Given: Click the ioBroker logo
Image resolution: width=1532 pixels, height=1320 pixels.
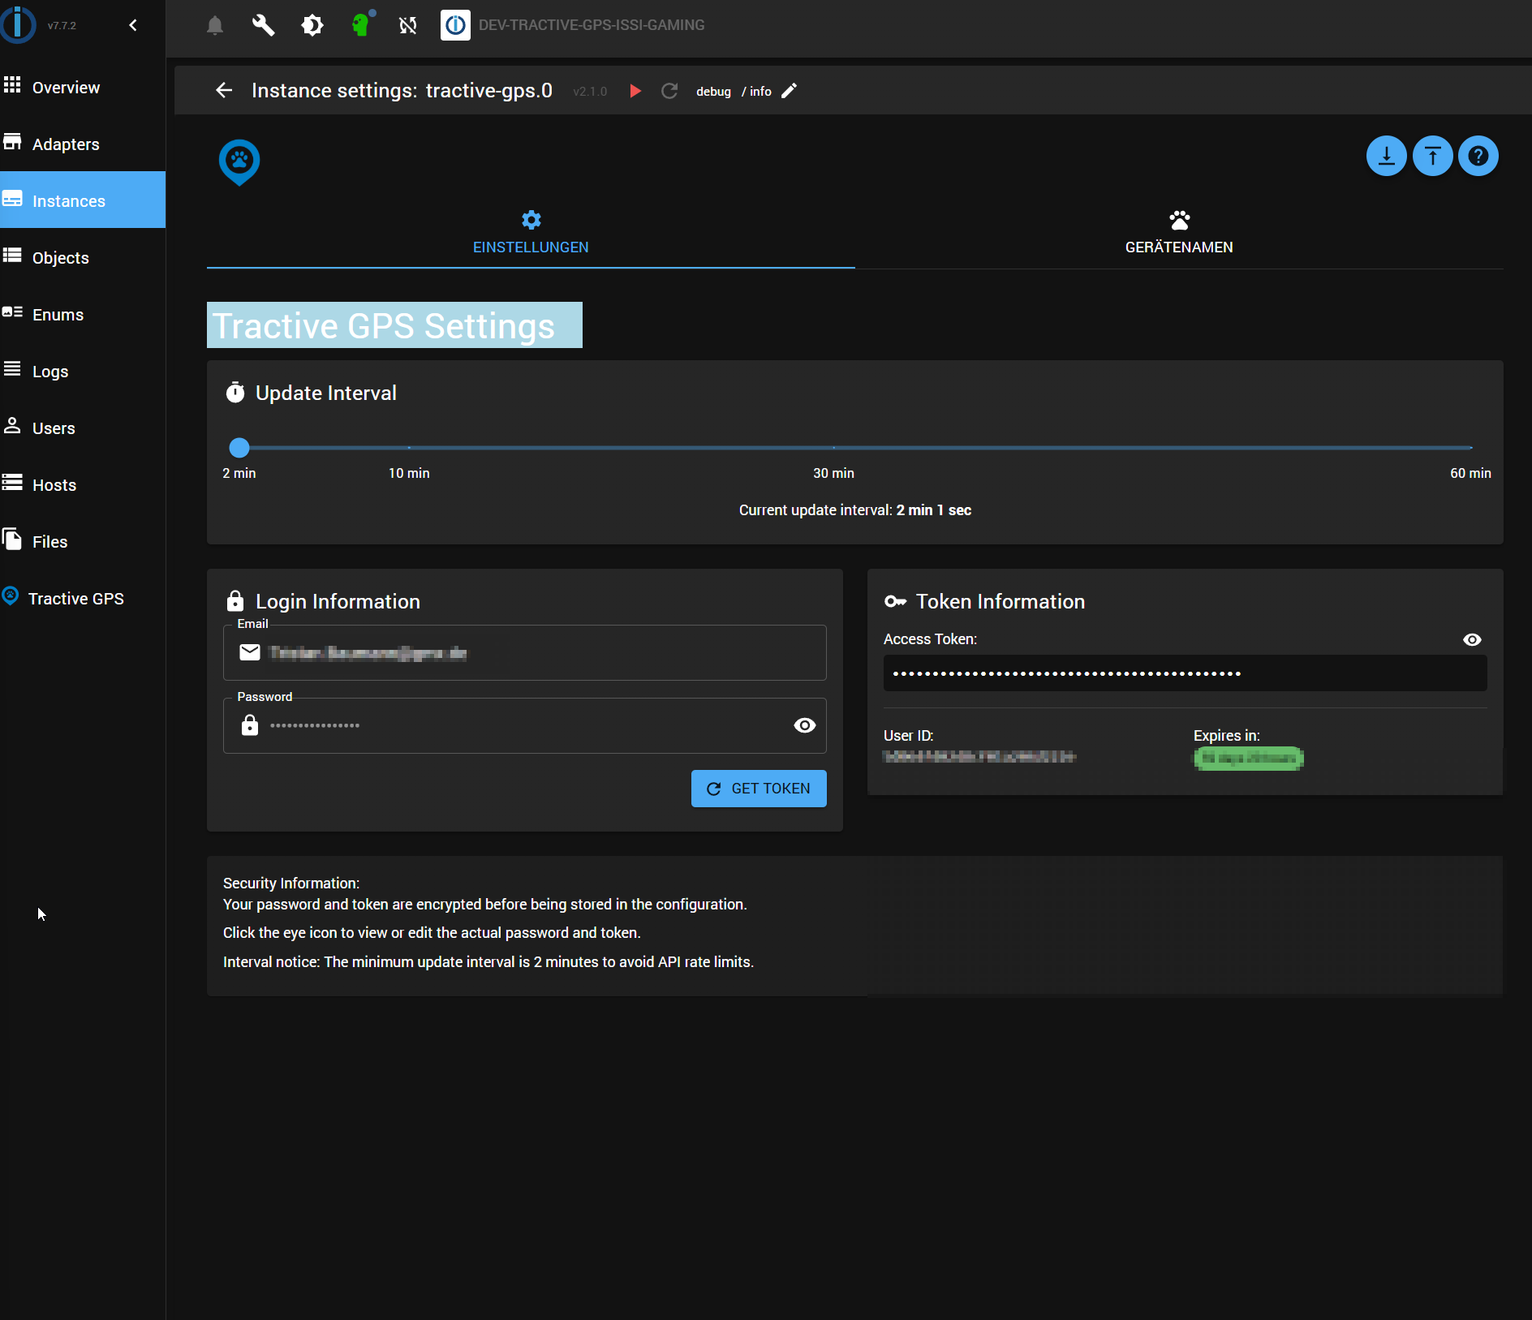Looking at the screenshot, I should coord(18,24).
